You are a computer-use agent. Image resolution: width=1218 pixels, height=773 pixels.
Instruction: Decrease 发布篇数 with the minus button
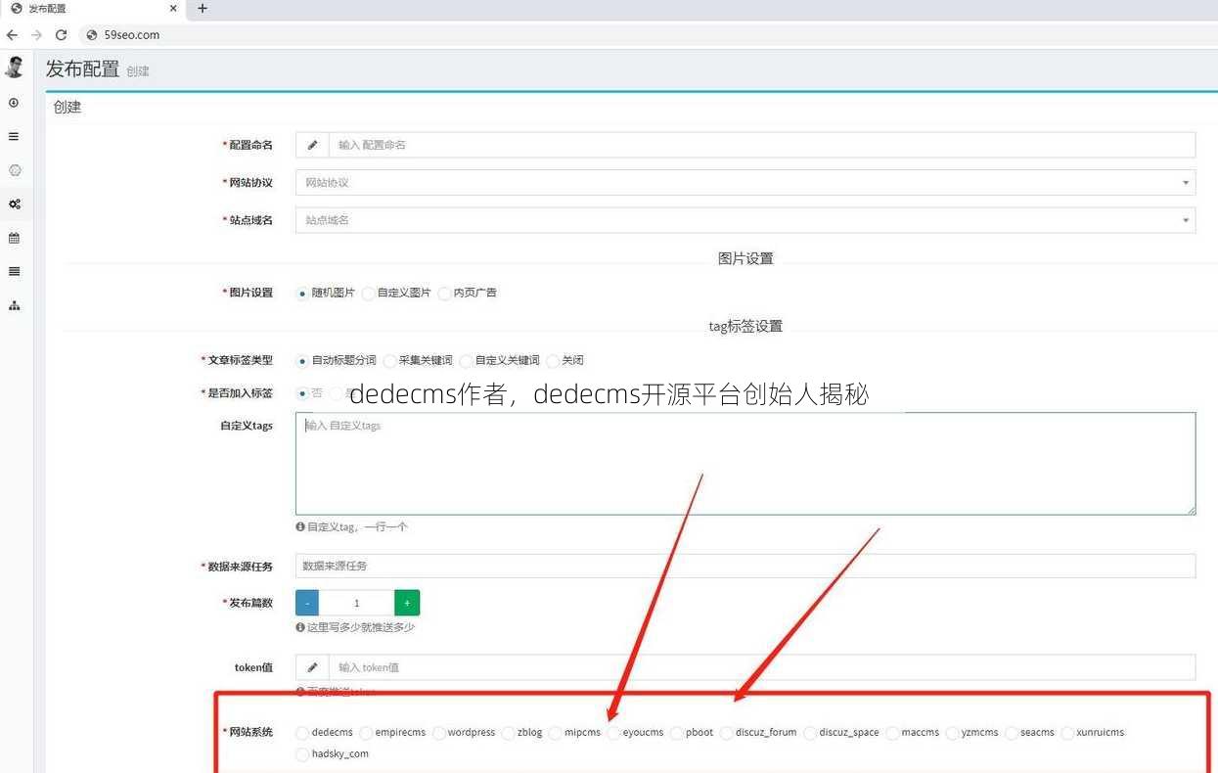[x=307, y=603]
